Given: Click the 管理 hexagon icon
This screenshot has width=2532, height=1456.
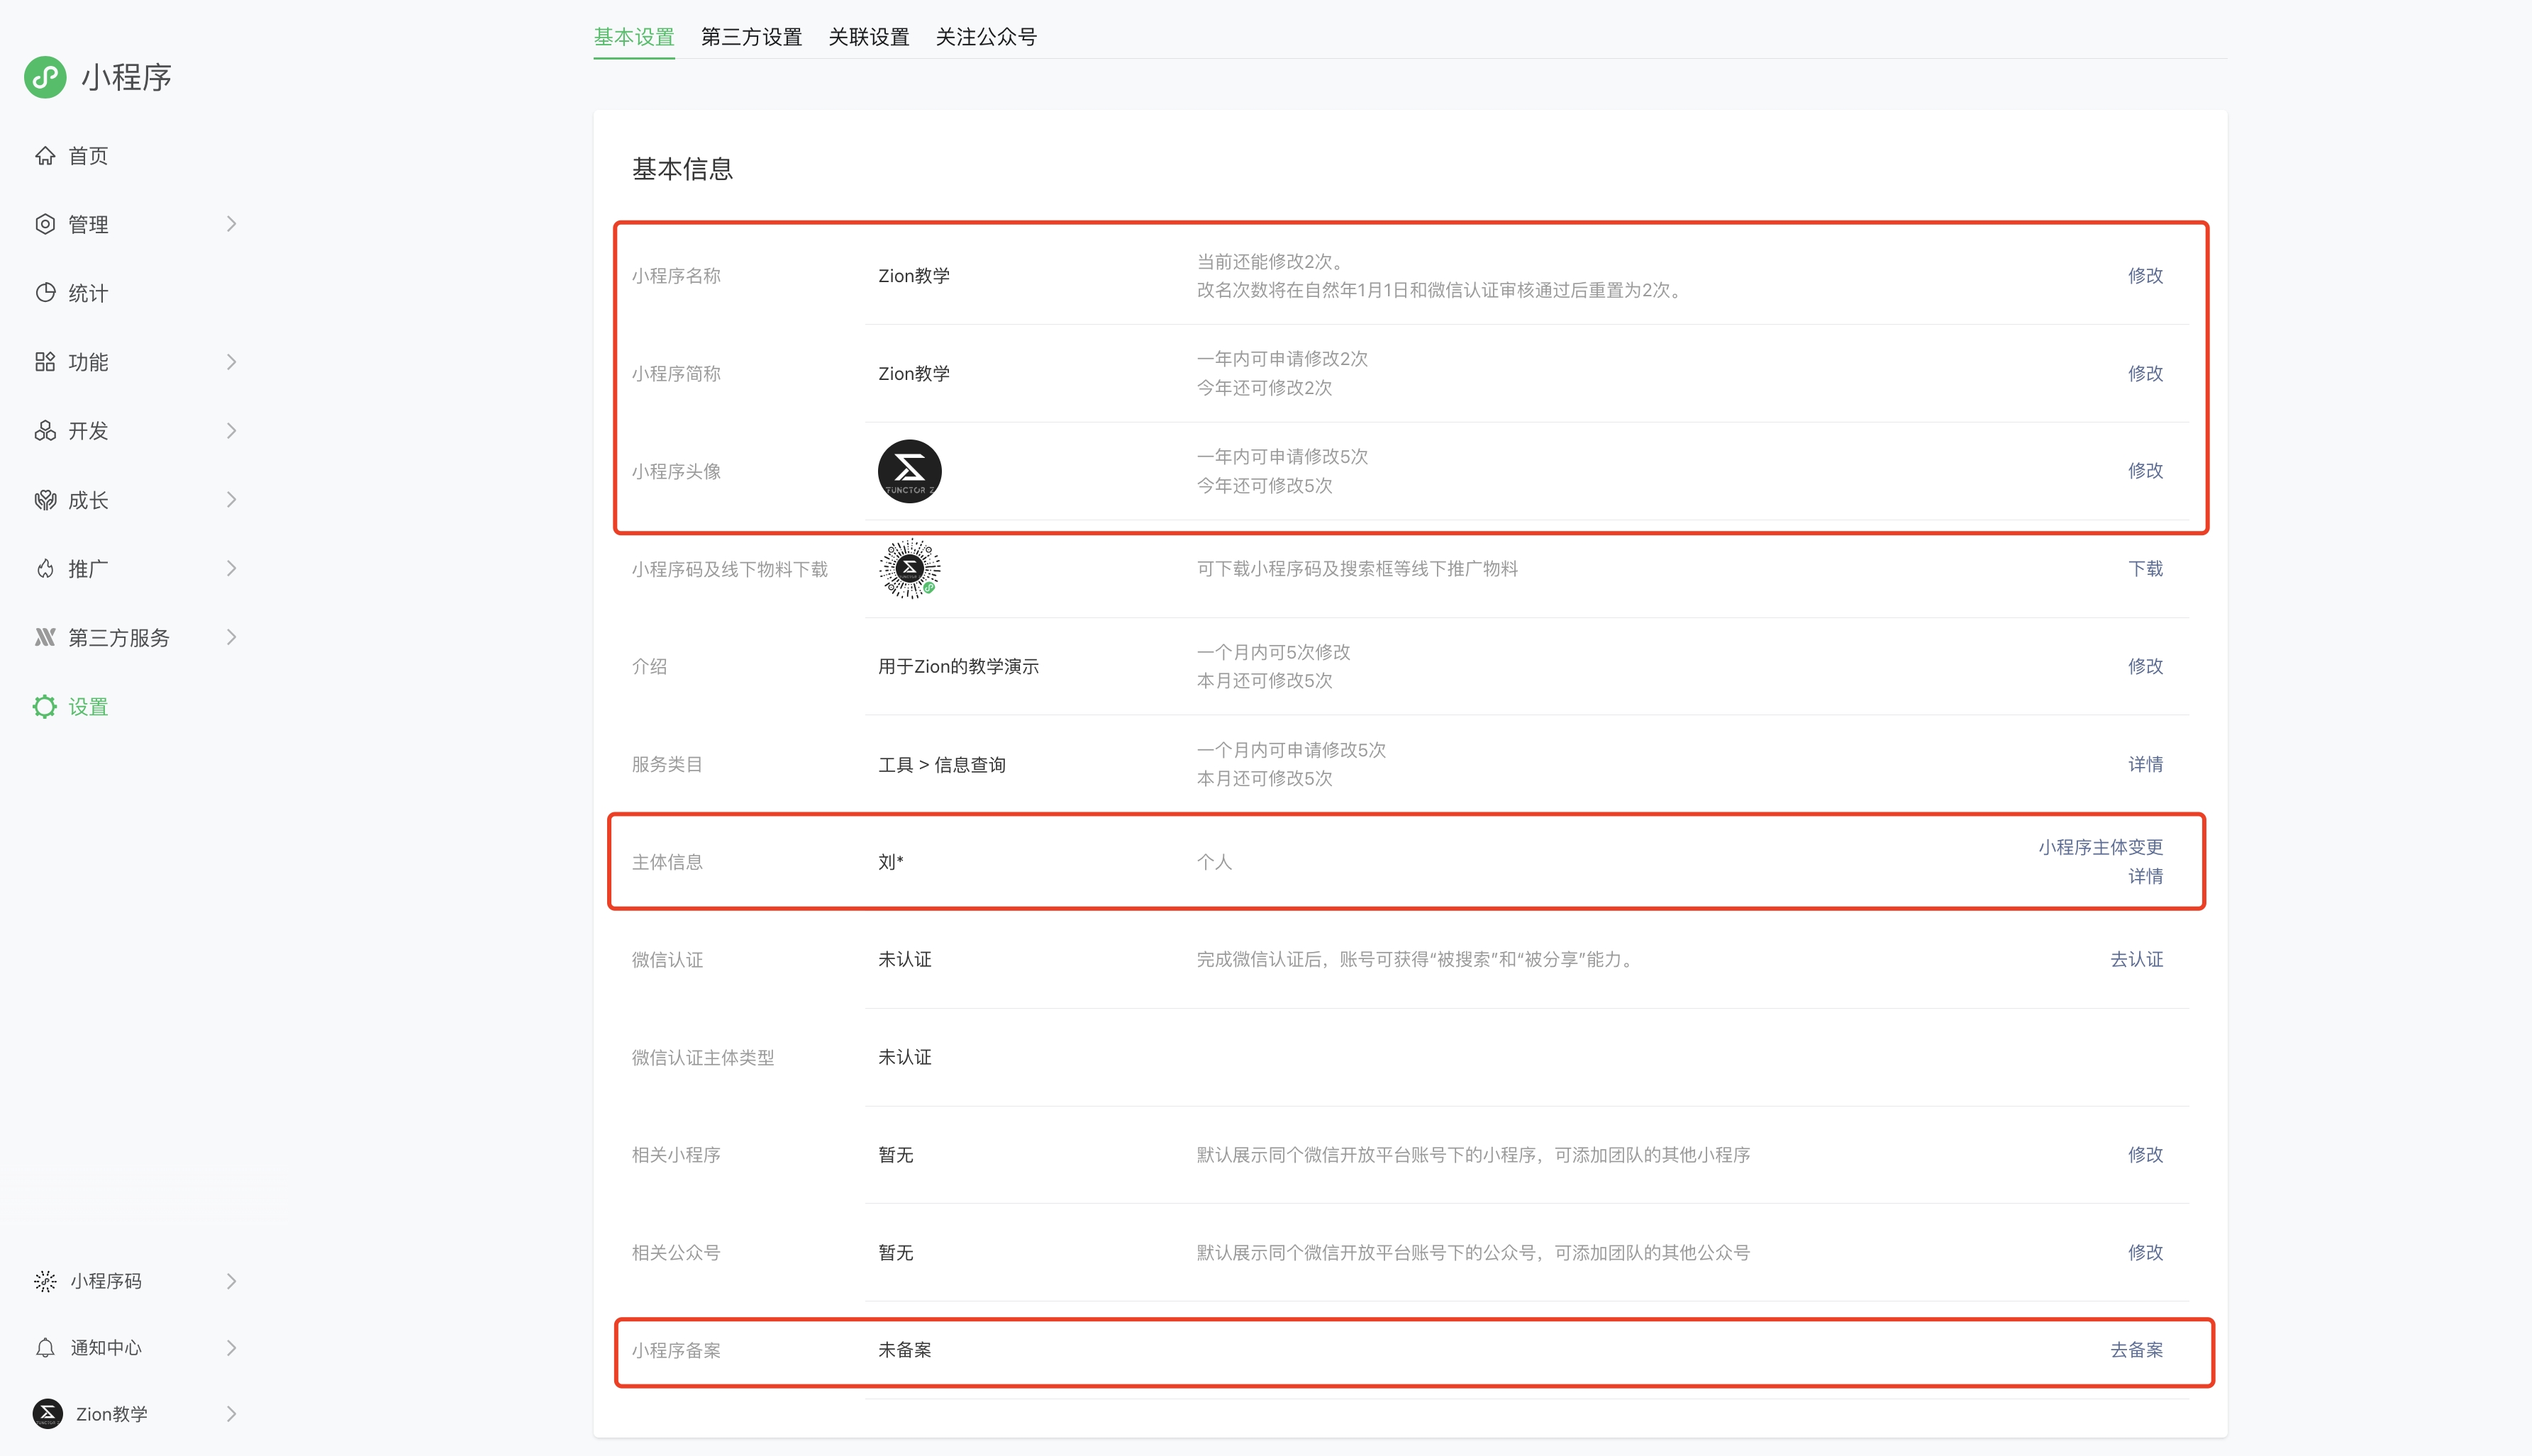Looking at the screenshot, I should [45, 224].
